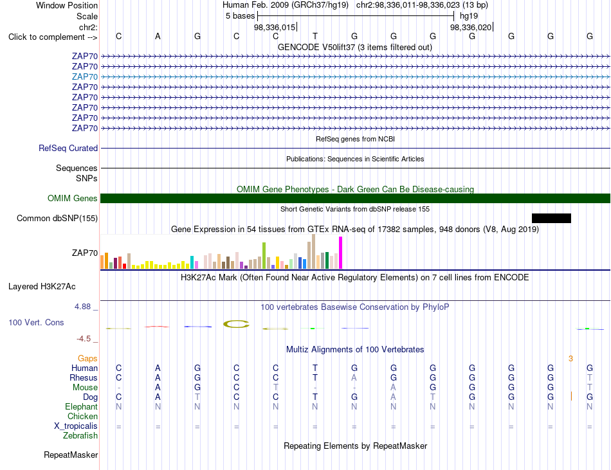611x470 pixels.
Task: Click the Dog species label
Action: pos(91,397)
